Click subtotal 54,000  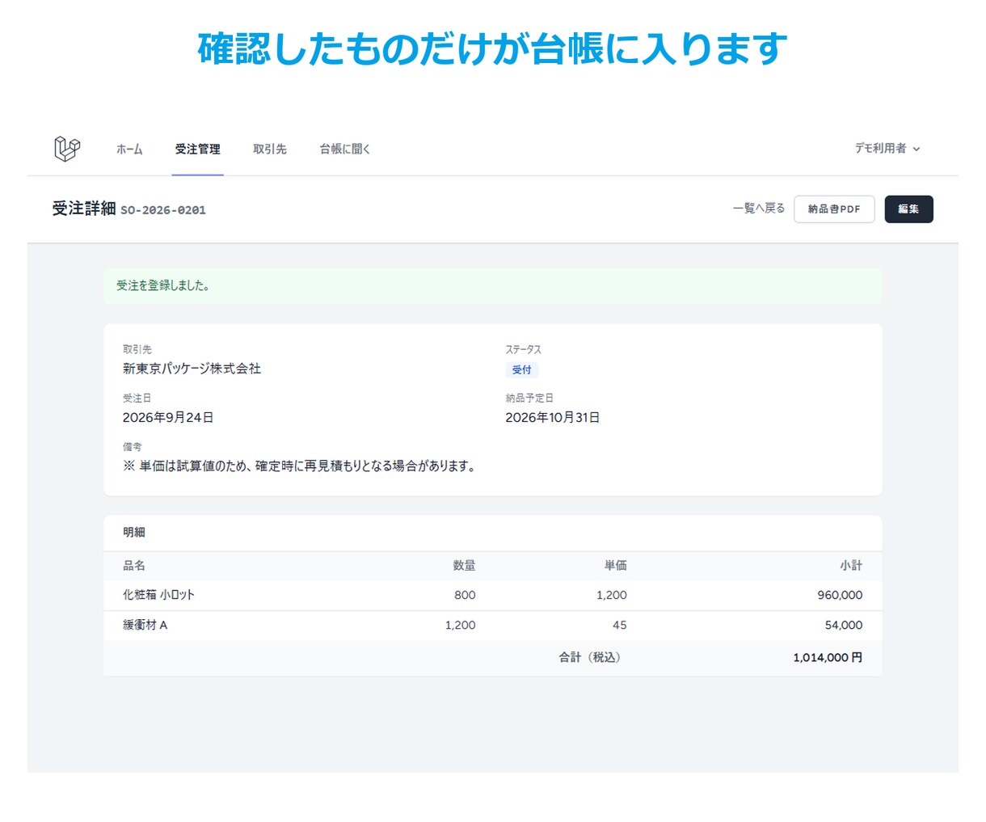point(844,626)
